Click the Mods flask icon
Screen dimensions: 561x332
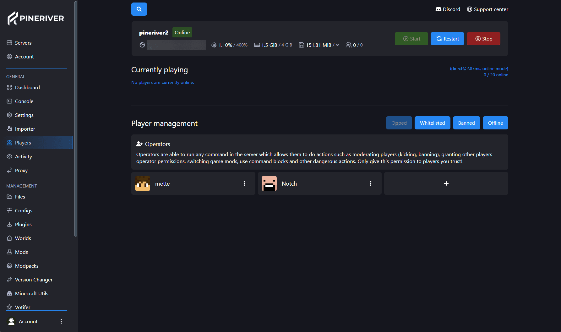pyautogui.click(x=9, y=252)
